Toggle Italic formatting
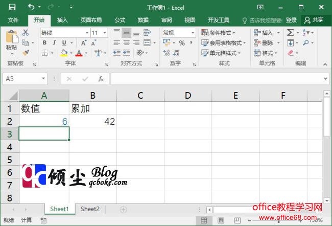The image size is (332, 226). 55,42
